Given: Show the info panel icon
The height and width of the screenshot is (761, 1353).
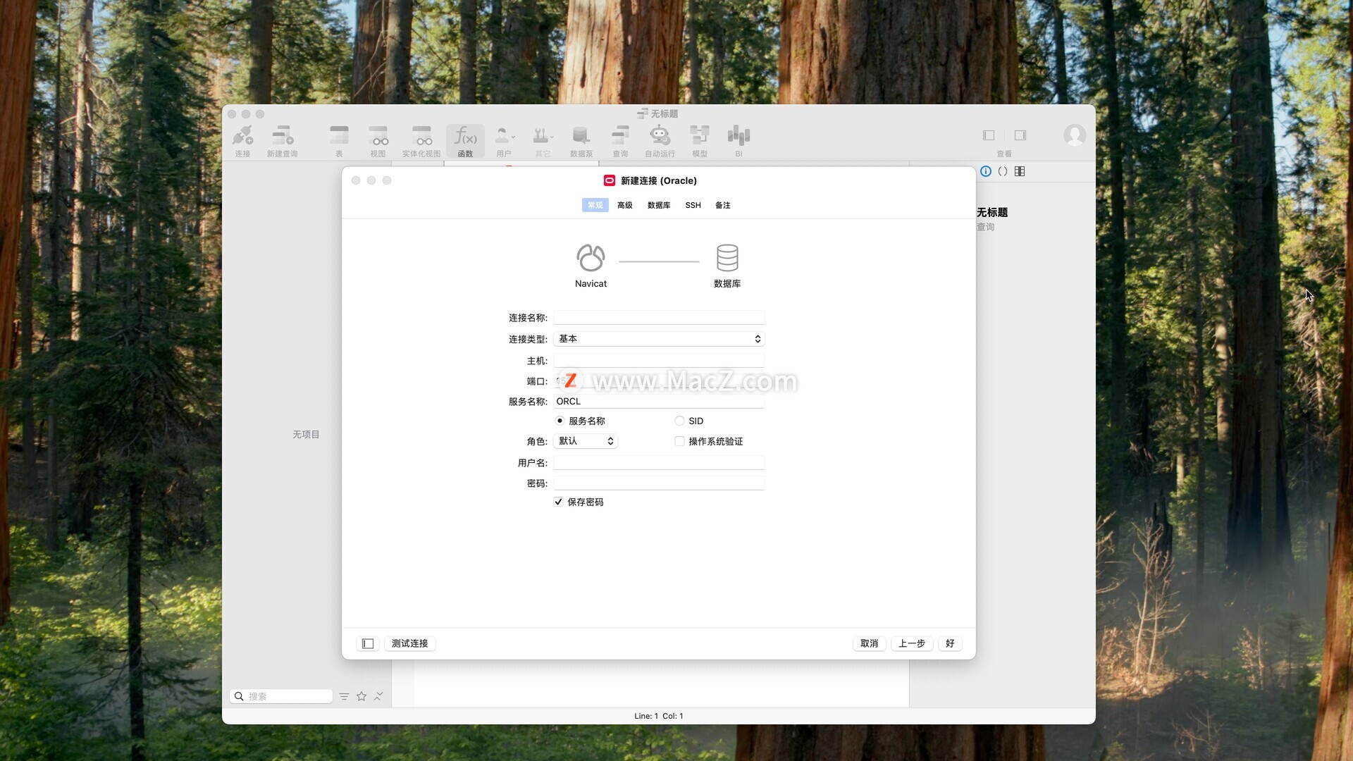Looking at the screenshot, I should point(986,171).
